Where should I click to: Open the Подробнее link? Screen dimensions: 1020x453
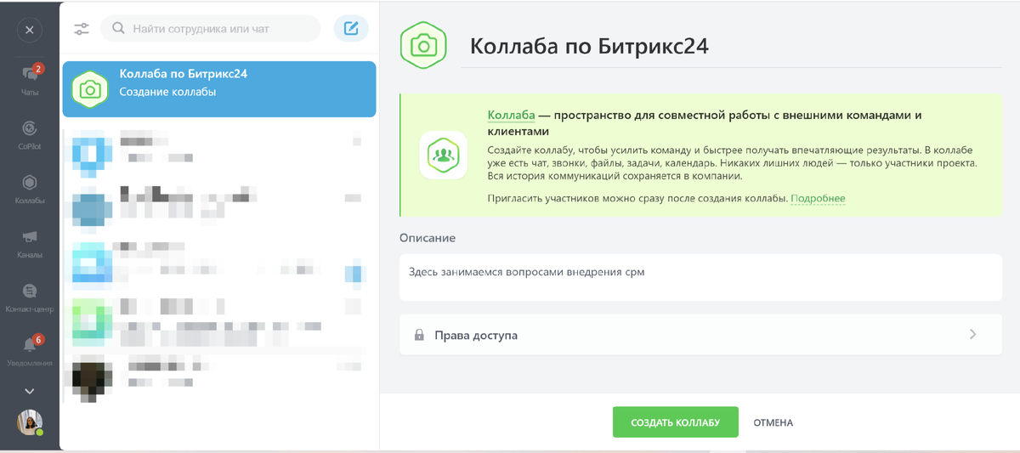point(818,198)
